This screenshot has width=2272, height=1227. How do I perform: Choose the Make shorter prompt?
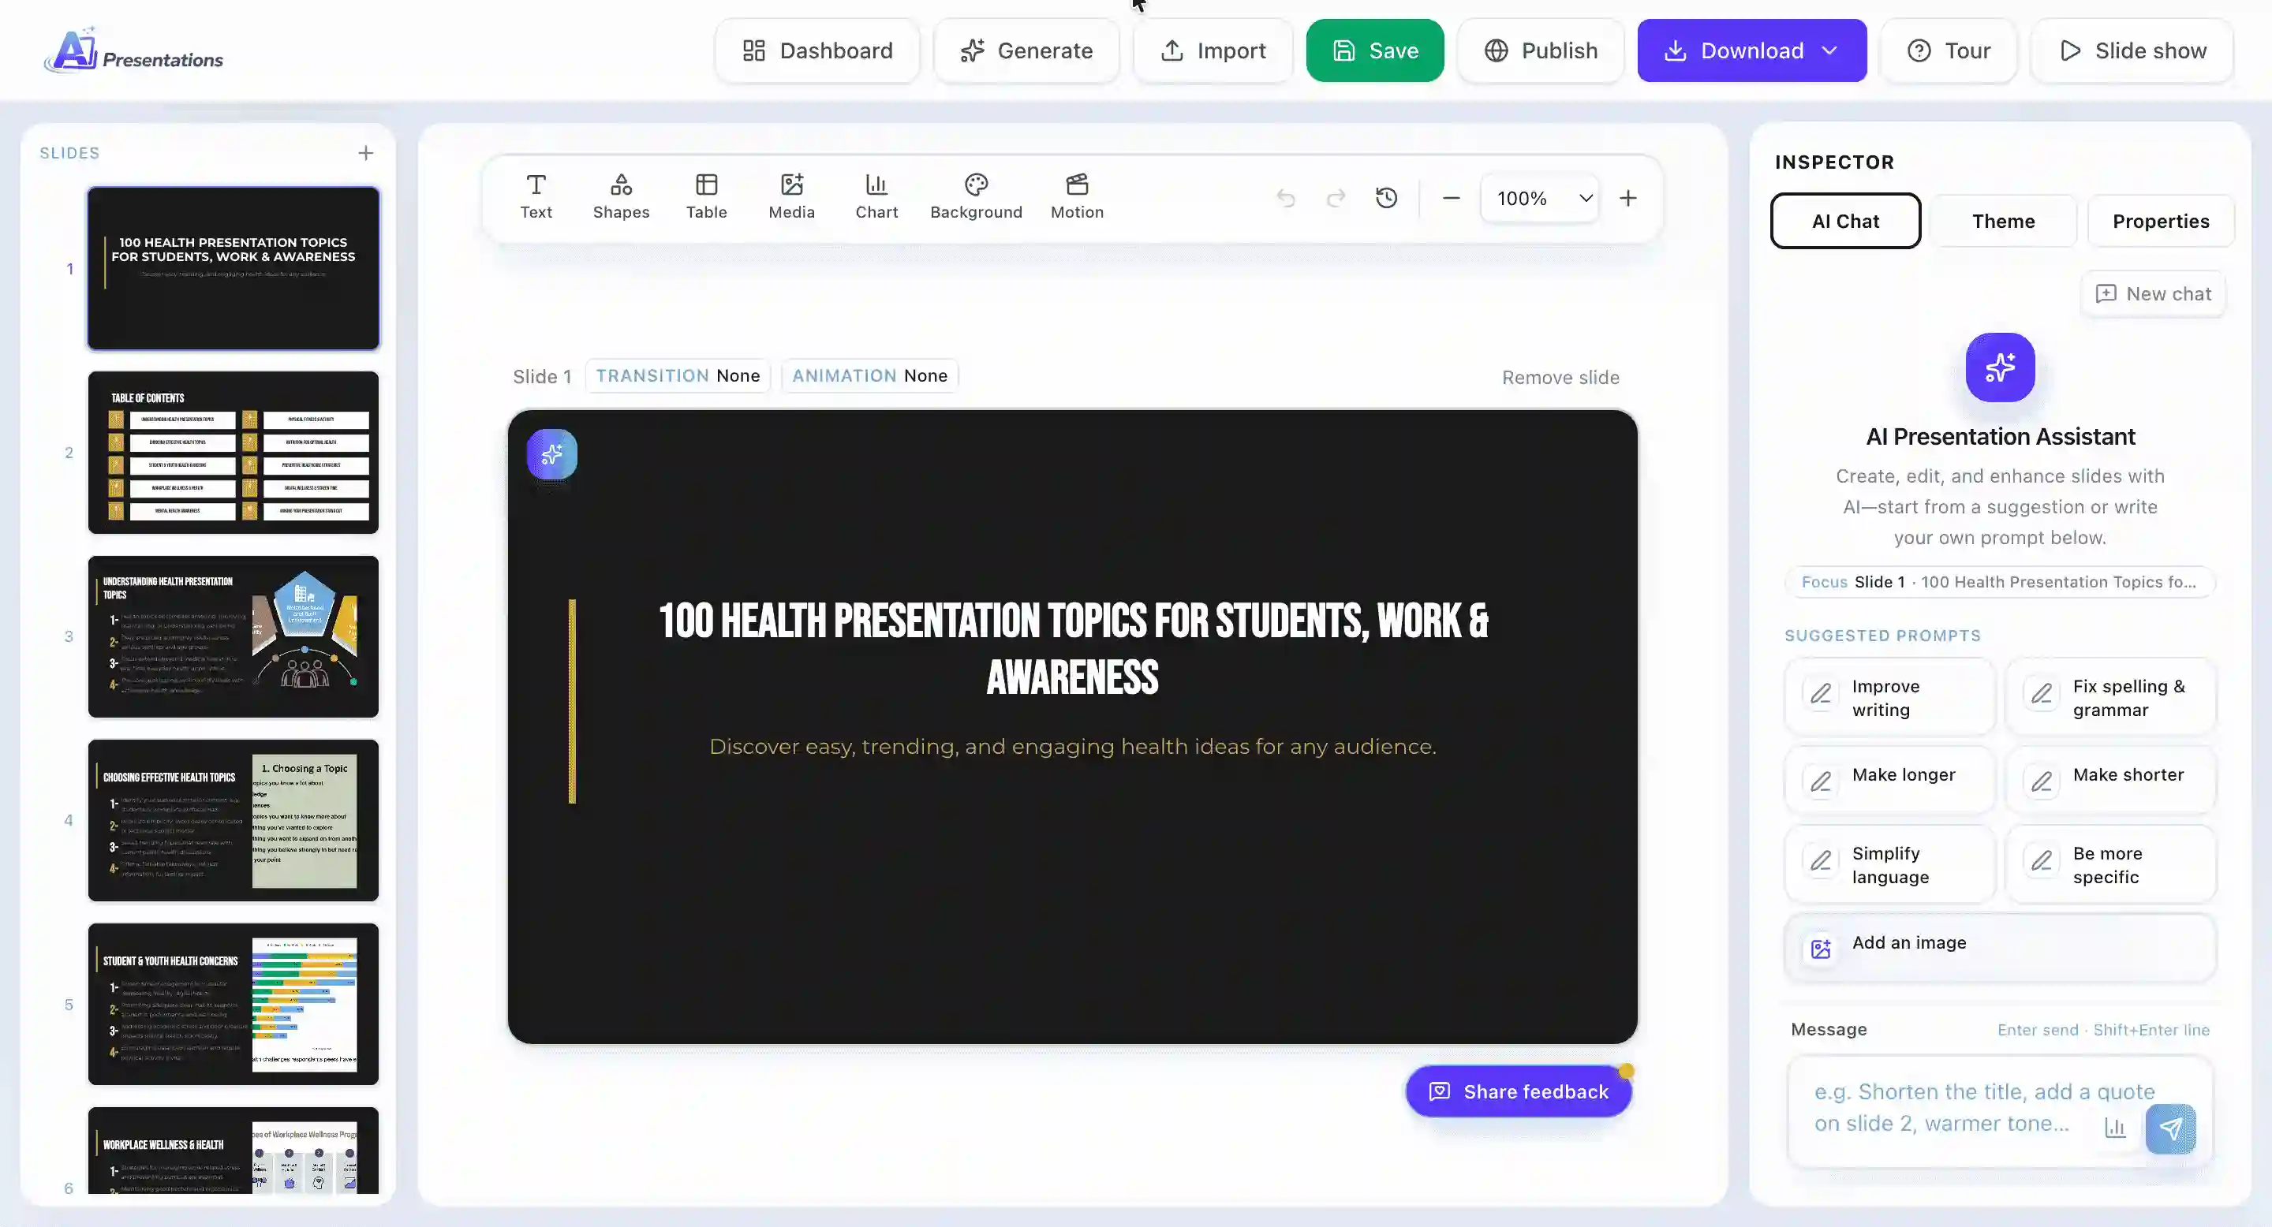[2110, 780]
